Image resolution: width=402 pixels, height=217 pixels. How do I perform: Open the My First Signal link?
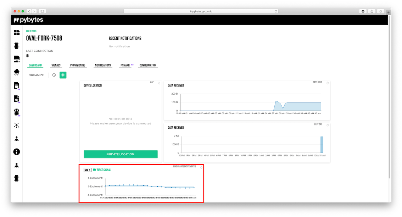tap(102, 170)
